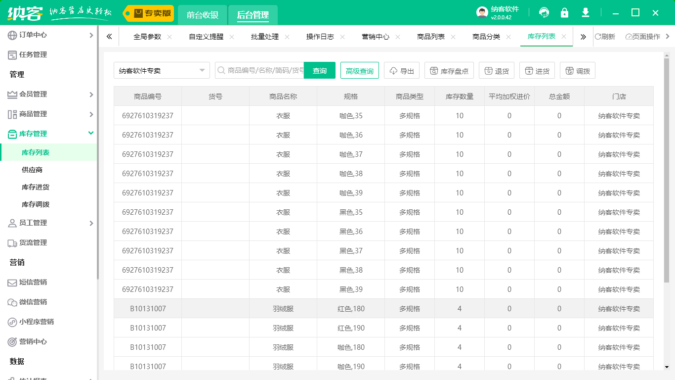675x380 pixels.
Task: Click the download arrow icon in header
Action: [x=586, y=13]
